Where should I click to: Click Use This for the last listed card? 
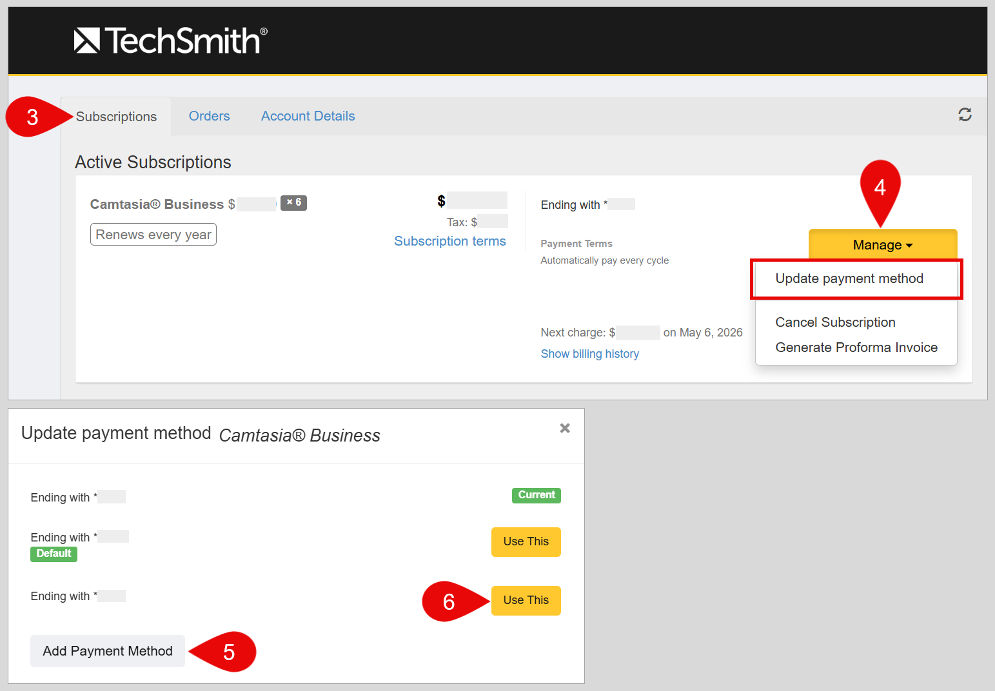coord(526,601)
